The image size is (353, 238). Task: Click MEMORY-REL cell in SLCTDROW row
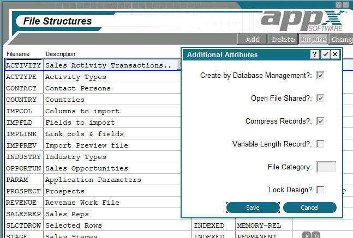tap(264, 225)
